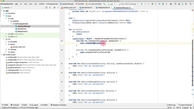This screenshot has height=109, width=194.
Task: Collapse the res folder node
Action: point(4,39)
